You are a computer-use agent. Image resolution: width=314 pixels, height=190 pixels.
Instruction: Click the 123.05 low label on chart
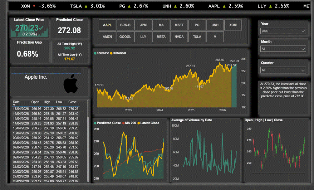click(x=128, y=98)
